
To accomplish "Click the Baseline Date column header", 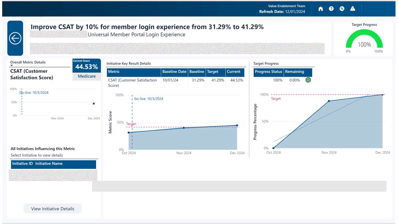I will pyautogui.click(x=174, y=72).
